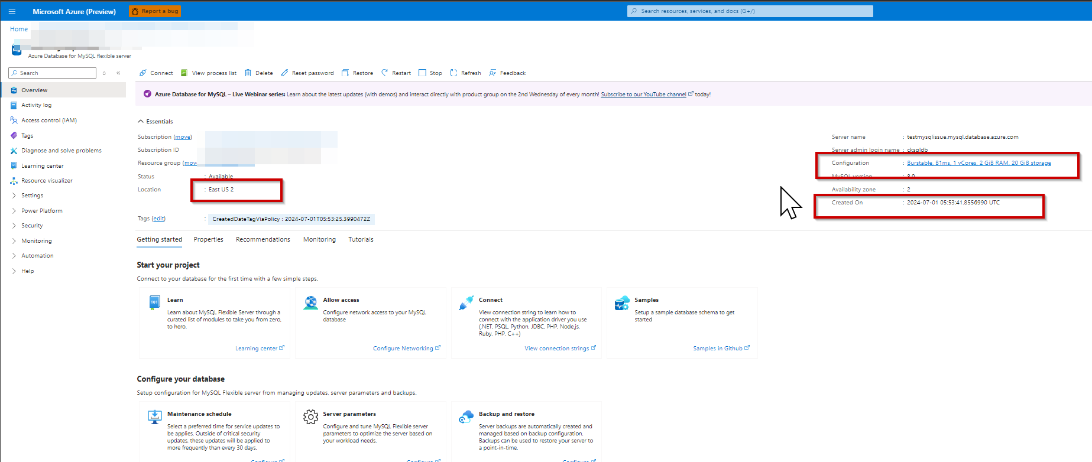This screenshot has height=462, width=1092.
Task: Click the Server parameters gear icon
Action: coord(310,417)
